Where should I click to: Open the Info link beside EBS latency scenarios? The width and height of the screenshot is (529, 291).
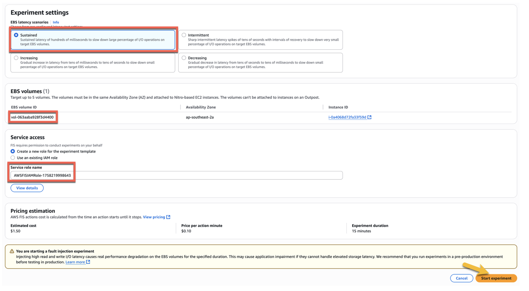(56, 22)
